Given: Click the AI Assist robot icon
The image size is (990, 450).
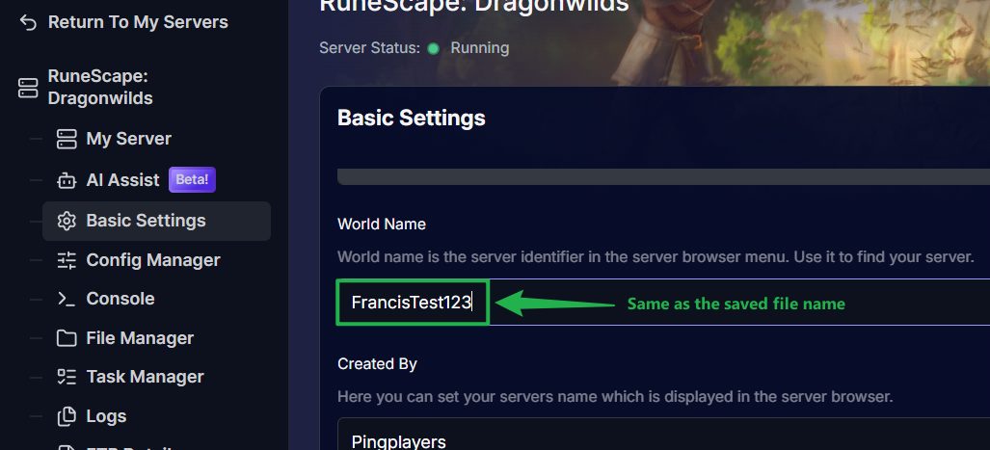Looking at the screenshot, I should pos(67,180).
